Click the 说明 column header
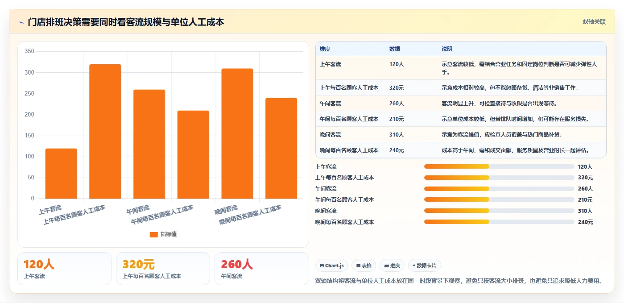Image resolution: width=624 pixels, height=303 pixels. pos(447,49)
